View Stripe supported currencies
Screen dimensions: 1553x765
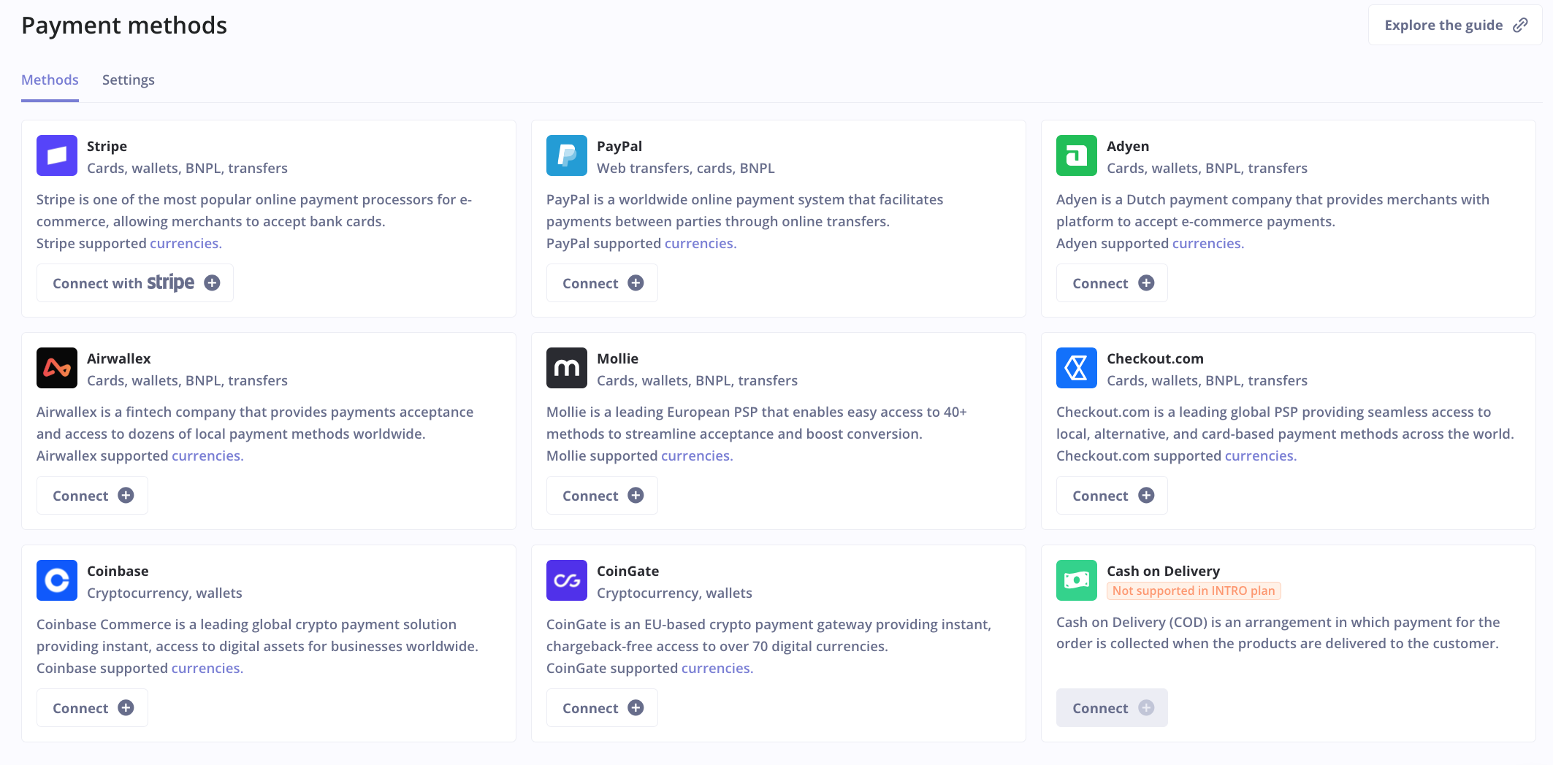pos(185,243)
